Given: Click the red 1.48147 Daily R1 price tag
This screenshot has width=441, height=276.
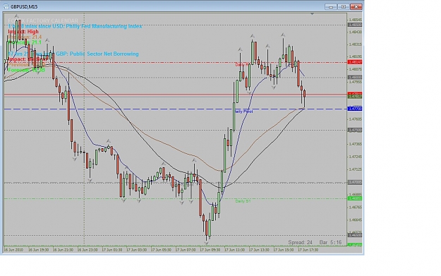Looking at the screenshot, I should [355, 62].
